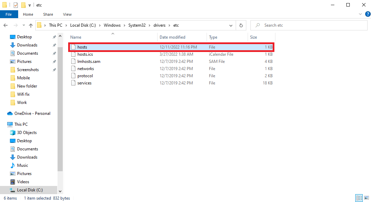
Task: Open pinned Pictures in Quick access
Action: 24,62
